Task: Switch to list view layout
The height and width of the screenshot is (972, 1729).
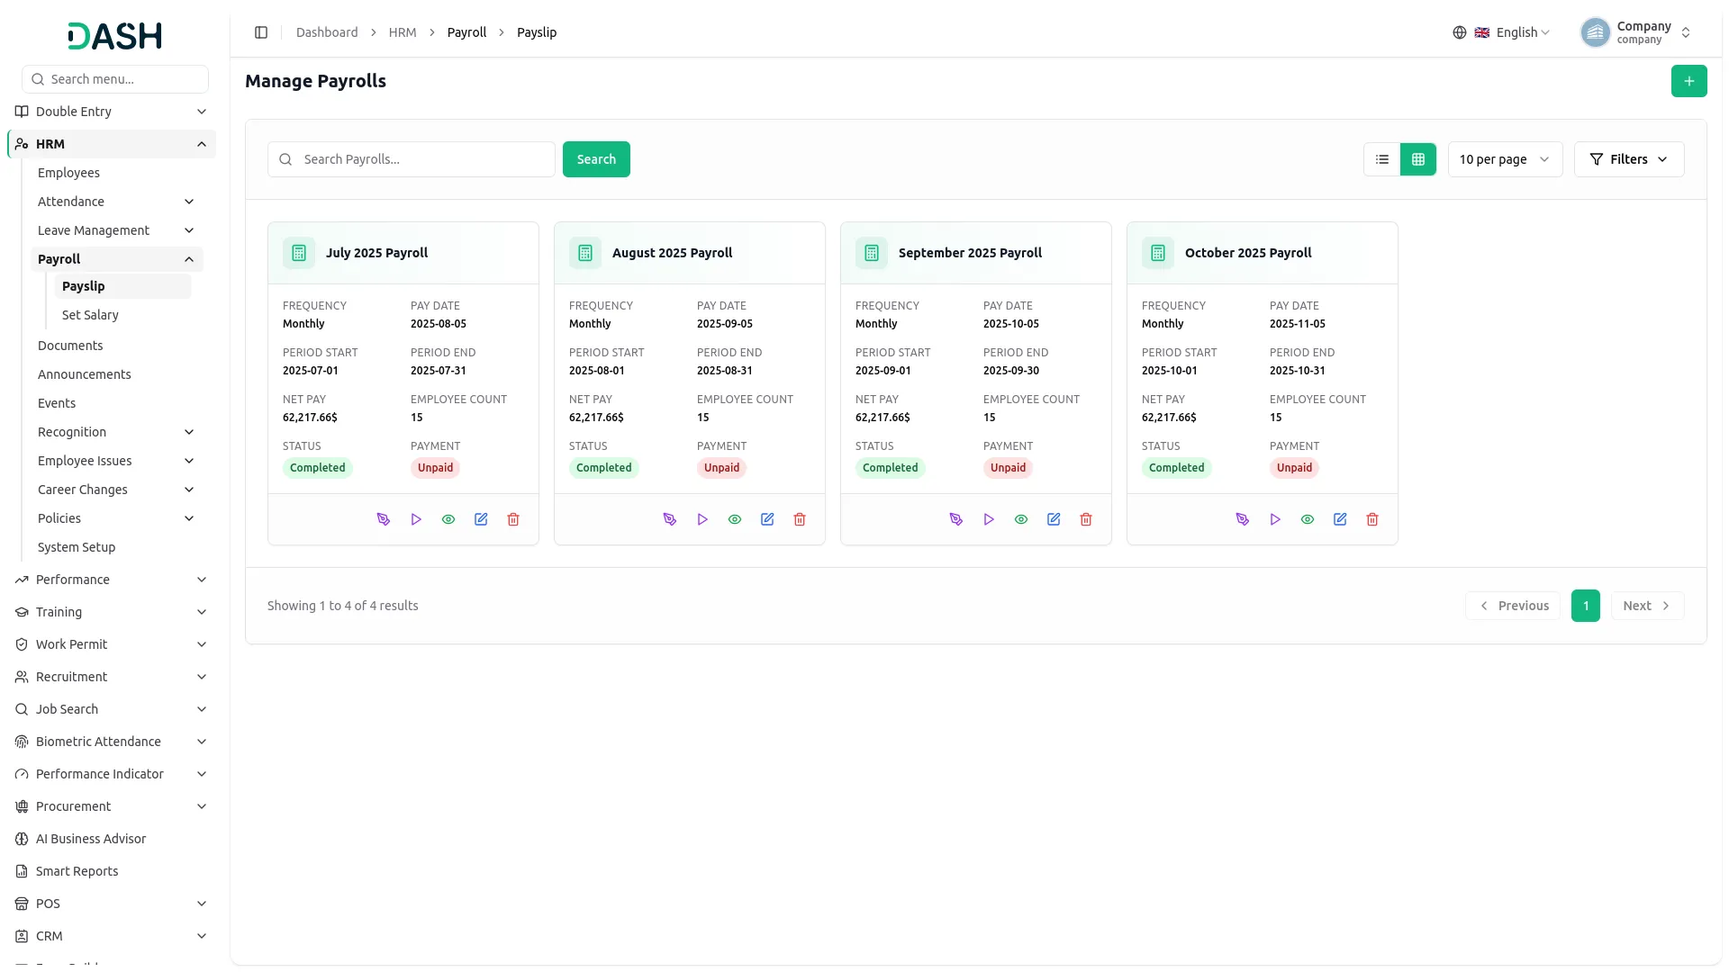Action: [1382, 159]
